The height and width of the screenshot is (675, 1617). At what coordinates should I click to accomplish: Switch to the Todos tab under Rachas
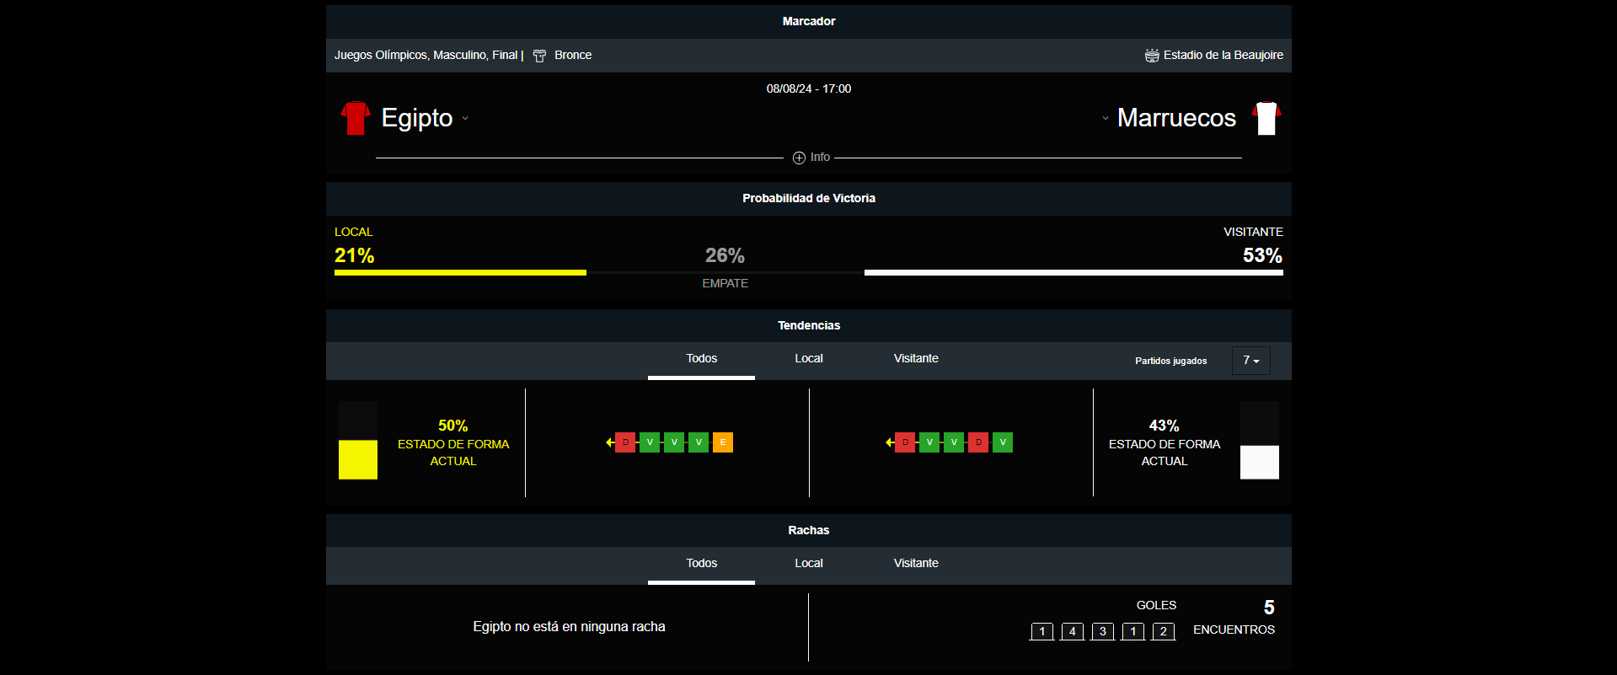coord(701,564)
